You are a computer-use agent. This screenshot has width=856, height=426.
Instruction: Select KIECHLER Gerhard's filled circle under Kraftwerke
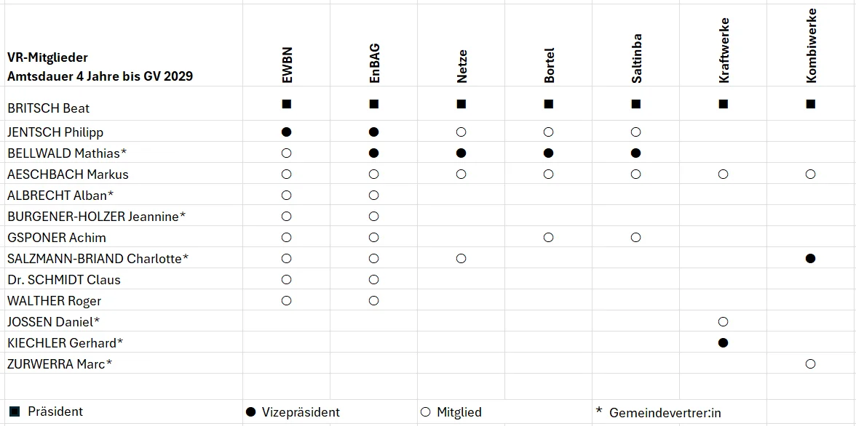pyautogui.click(x=723, y=342)
